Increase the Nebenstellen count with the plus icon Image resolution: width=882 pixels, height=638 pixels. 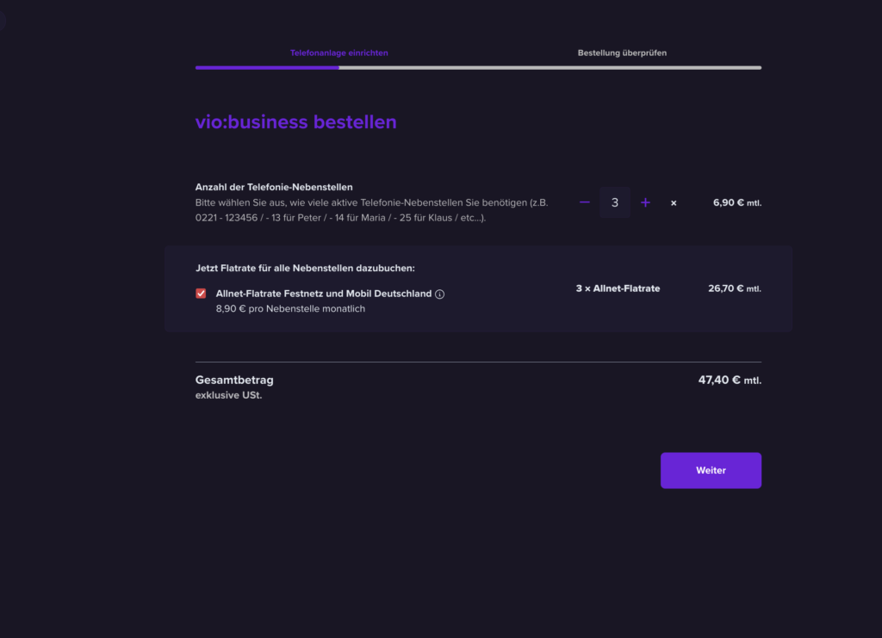pos(645,202)
